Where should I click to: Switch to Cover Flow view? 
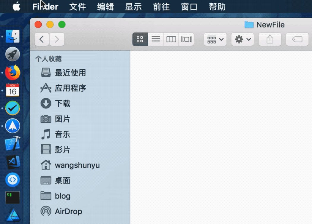[186, 39]
